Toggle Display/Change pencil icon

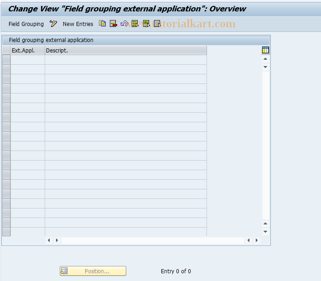[x=53, y=24]
